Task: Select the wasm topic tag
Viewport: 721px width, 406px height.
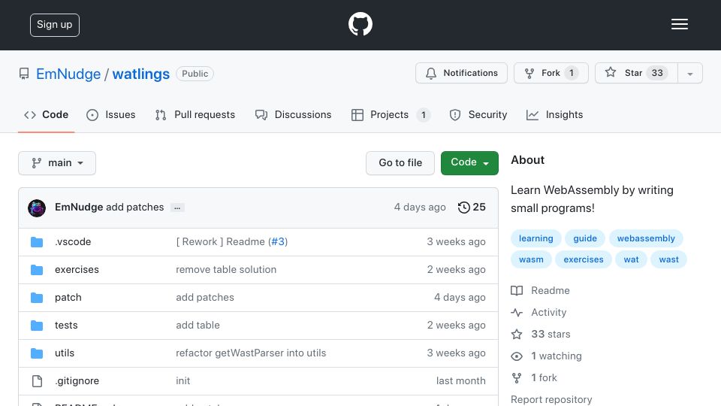Action: (531, 259)
